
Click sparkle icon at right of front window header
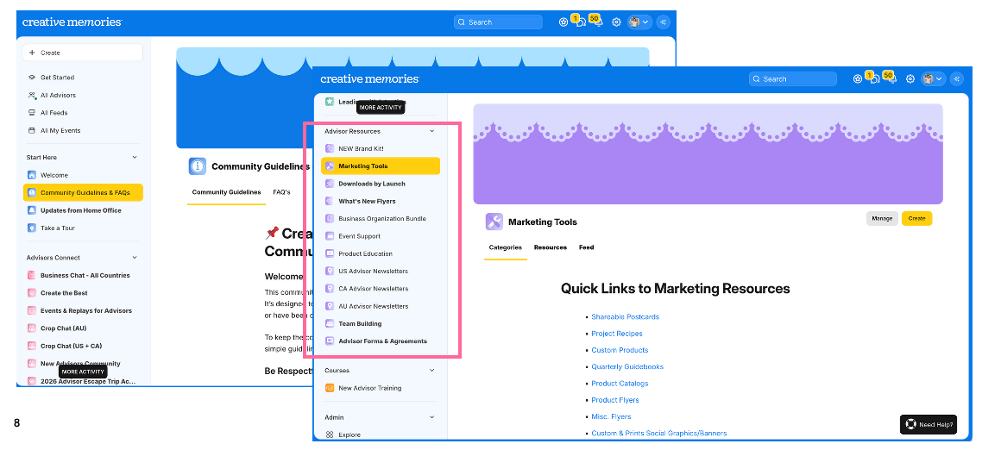click(957, 78)
